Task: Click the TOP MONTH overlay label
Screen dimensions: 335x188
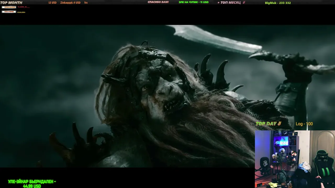Action: pos(11,3)
